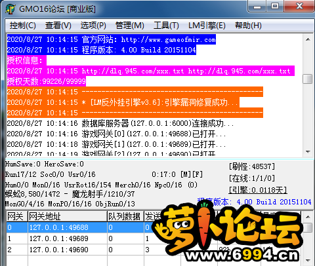Sort by the 网关 column header
This screenshot has height=266, width=315.
coord(17,217)
